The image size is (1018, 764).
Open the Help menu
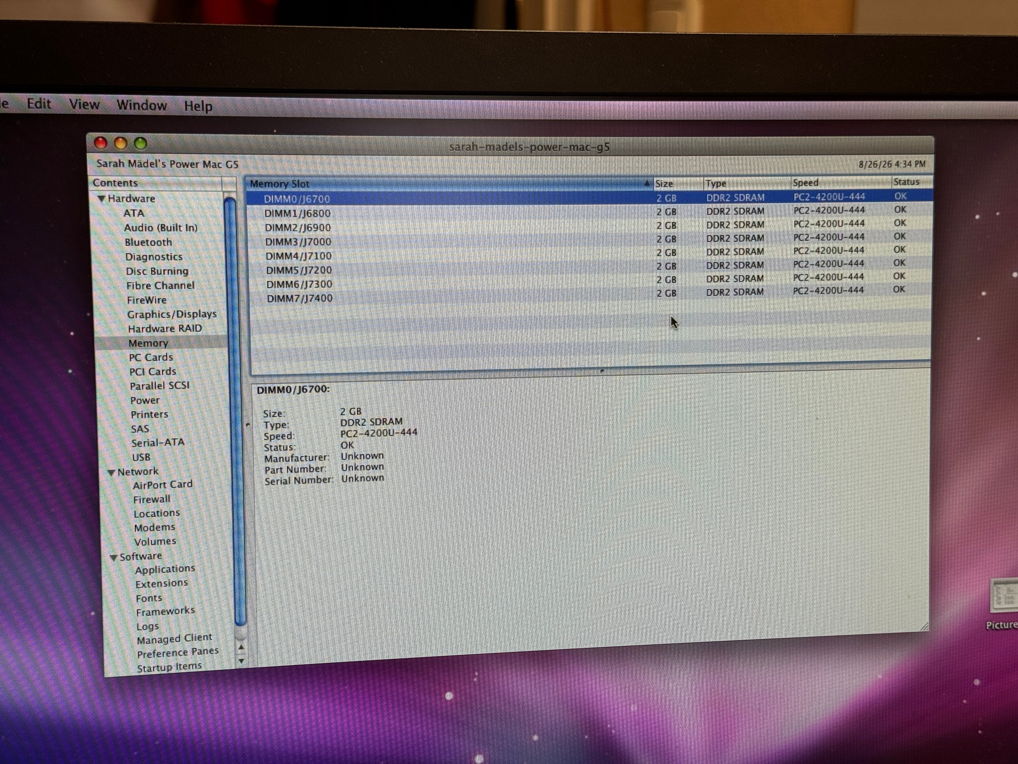click(198, 106)
